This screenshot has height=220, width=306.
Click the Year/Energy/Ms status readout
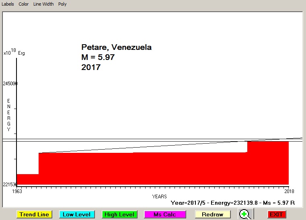[x=232, y=203]
